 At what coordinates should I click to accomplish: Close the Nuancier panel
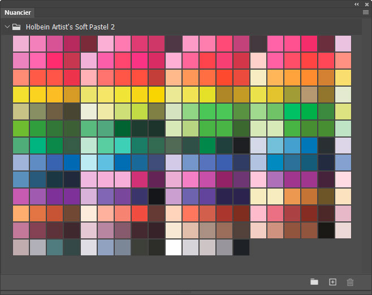point(366,4)
